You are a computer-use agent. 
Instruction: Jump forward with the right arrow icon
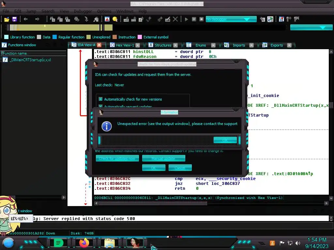coord(37,19)
